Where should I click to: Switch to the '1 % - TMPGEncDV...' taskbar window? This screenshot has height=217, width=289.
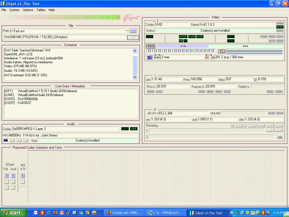click(165, 213)
